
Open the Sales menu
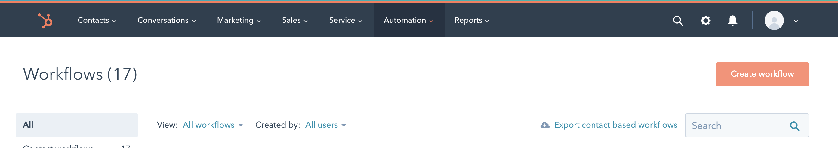pyautogui.click(x=295, y=20)
